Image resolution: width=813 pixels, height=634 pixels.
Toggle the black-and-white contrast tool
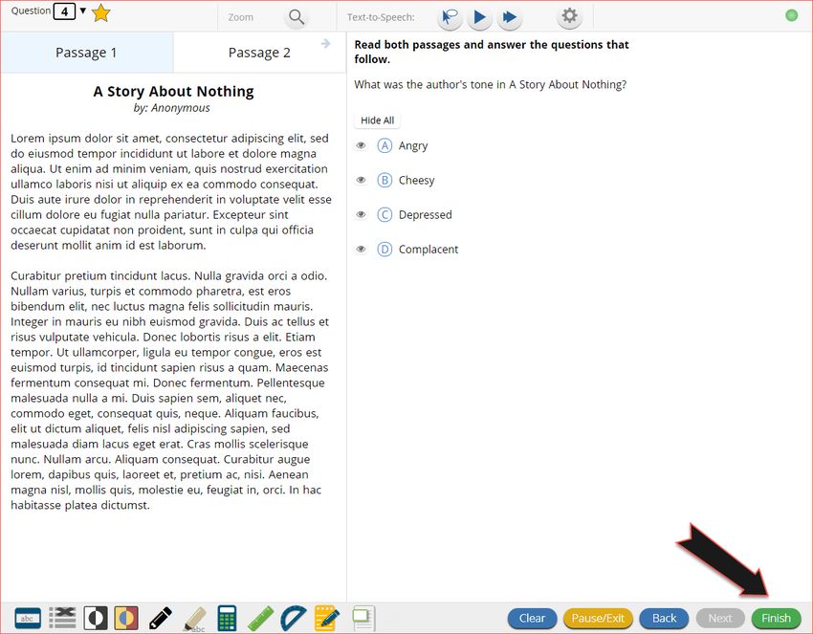96,618
